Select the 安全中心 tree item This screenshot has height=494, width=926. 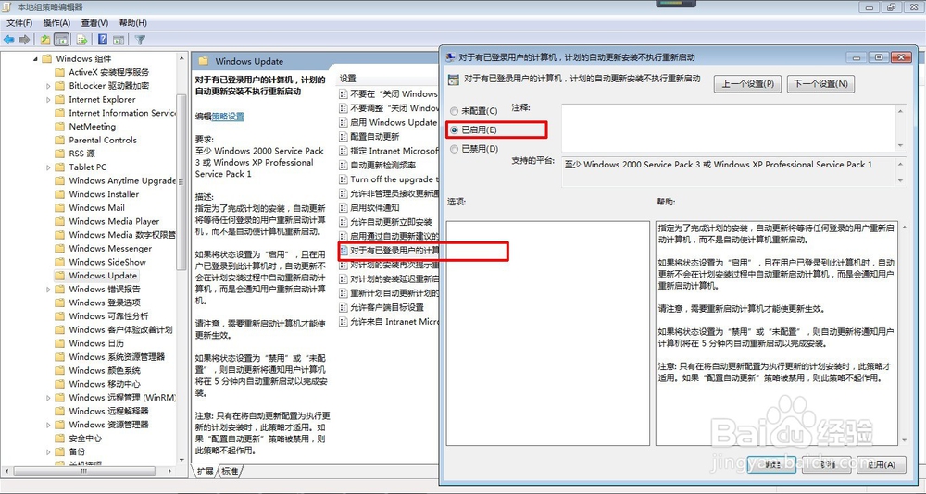(x=85, y=438)
